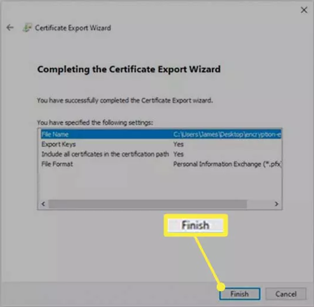Viewport: 314px width, 307px height.
Task: Select the Include all certificates row label
Action: pyautogui.click(x=105, y=154)
